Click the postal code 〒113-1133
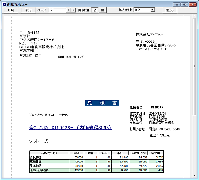199x180 pixels. pos(29,32)
